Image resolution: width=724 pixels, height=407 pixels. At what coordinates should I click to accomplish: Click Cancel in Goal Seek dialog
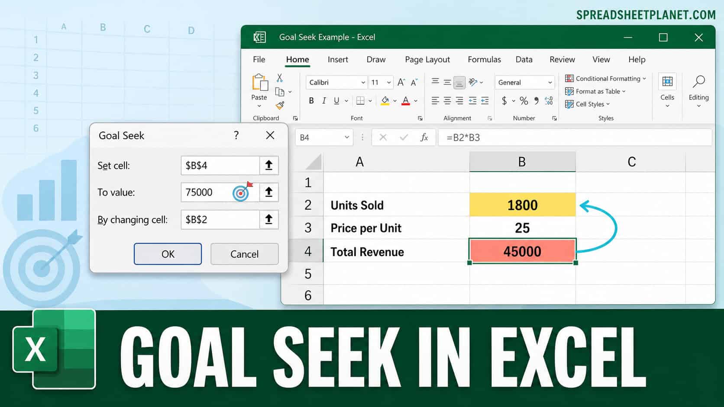coord(244,254)
